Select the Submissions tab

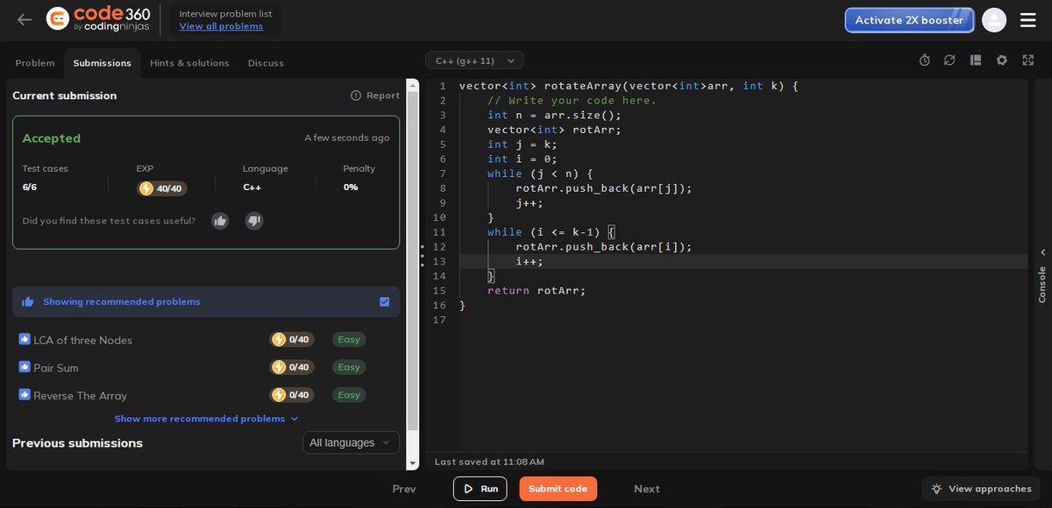click(102, 63)
